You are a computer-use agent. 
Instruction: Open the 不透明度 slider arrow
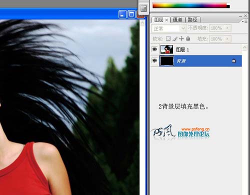[x=227, y=28]
